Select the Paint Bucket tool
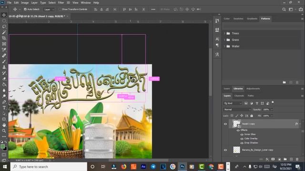Screen dimensions: 305x171 coord(4,85)
